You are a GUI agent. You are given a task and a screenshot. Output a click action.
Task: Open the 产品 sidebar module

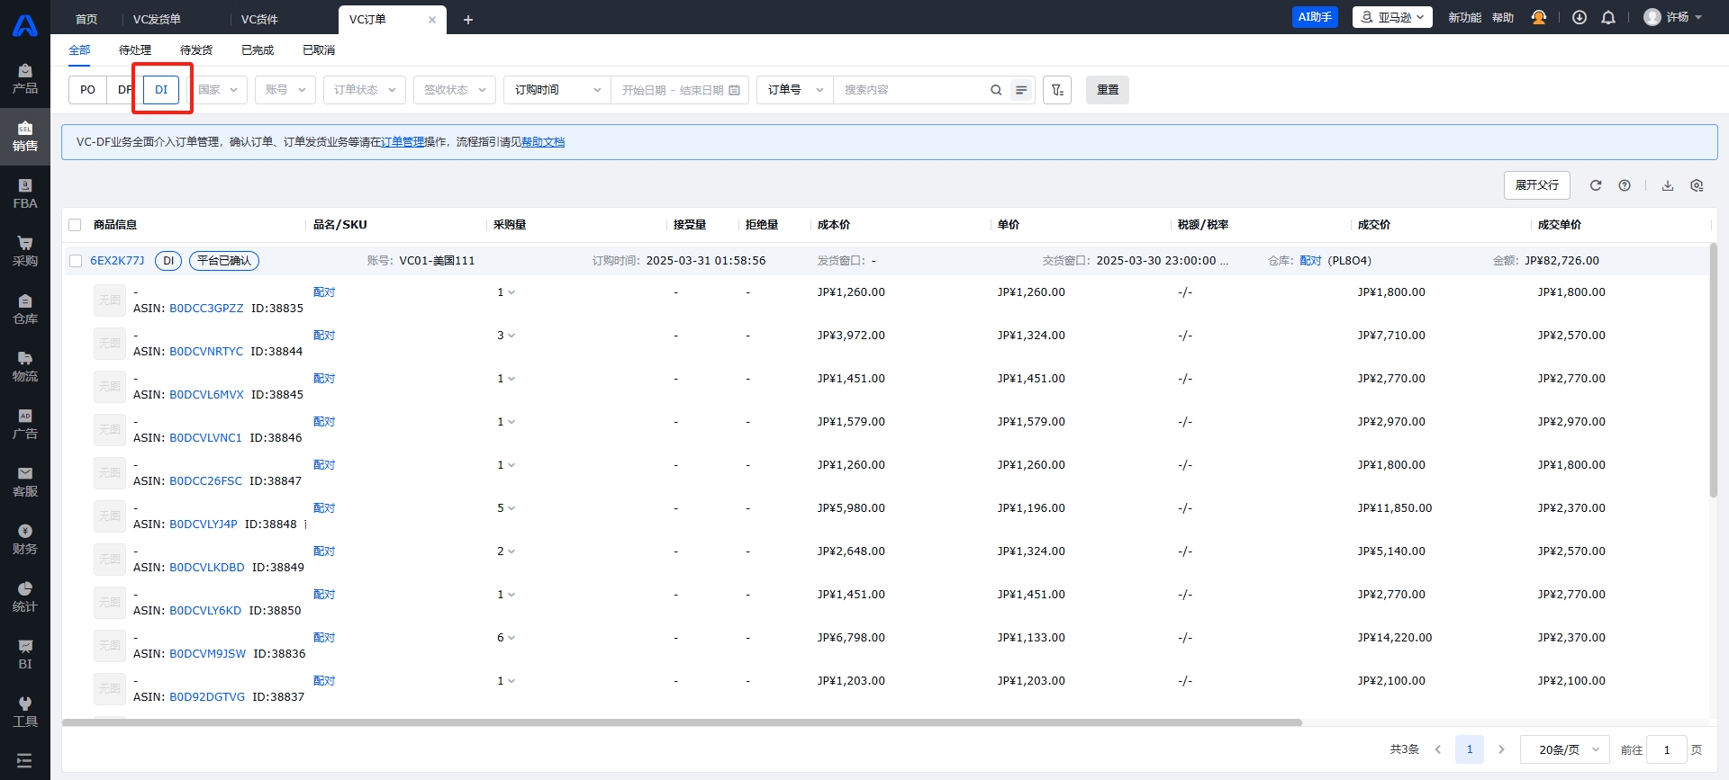pos(25,78)
